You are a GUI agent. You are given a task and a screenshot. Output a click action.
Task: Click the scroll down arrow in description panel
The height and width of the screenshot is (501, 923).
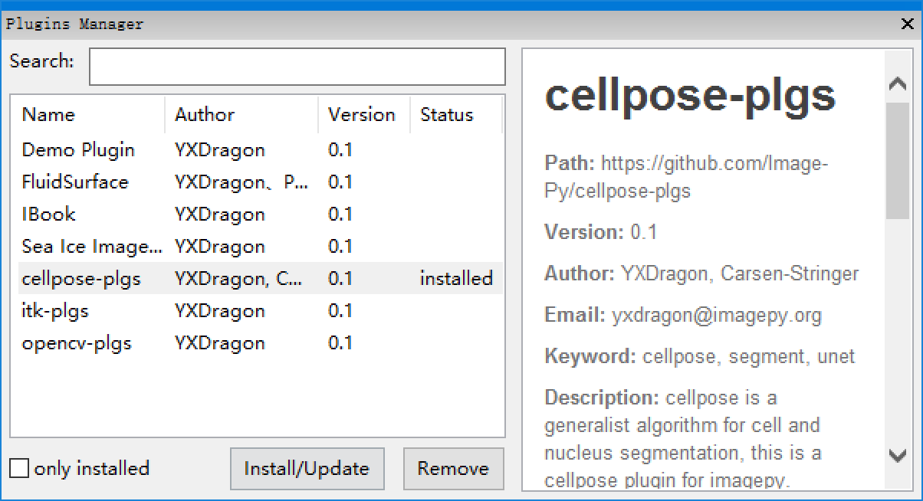click(x=898, y=455)
